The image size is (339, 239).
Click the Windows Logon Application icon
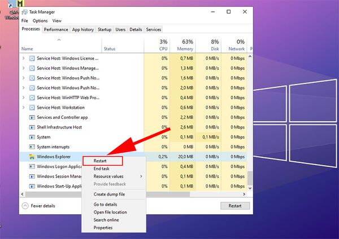pos(32,166)
